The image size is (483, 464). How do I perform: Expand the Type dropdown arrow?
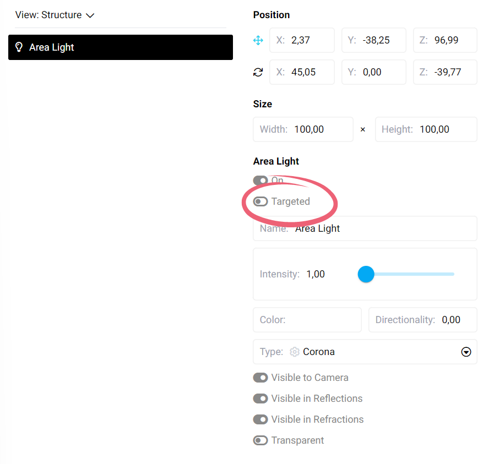(x=466, y=352)
